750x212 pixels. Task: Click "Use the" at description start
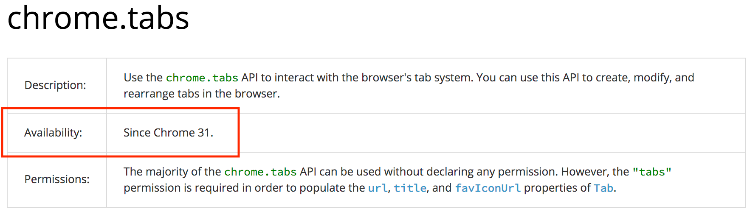tap(143, 78)
